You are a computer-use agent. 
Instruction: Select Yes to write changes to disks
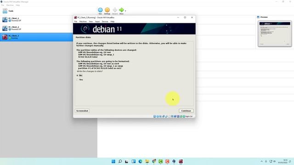[x=77, y=80]
